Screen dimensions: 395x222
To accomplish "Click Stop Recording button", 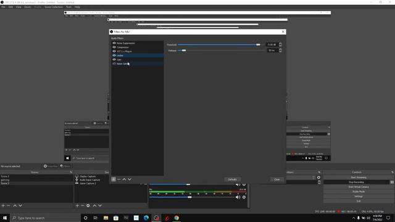I will click(x=357, y=182).
